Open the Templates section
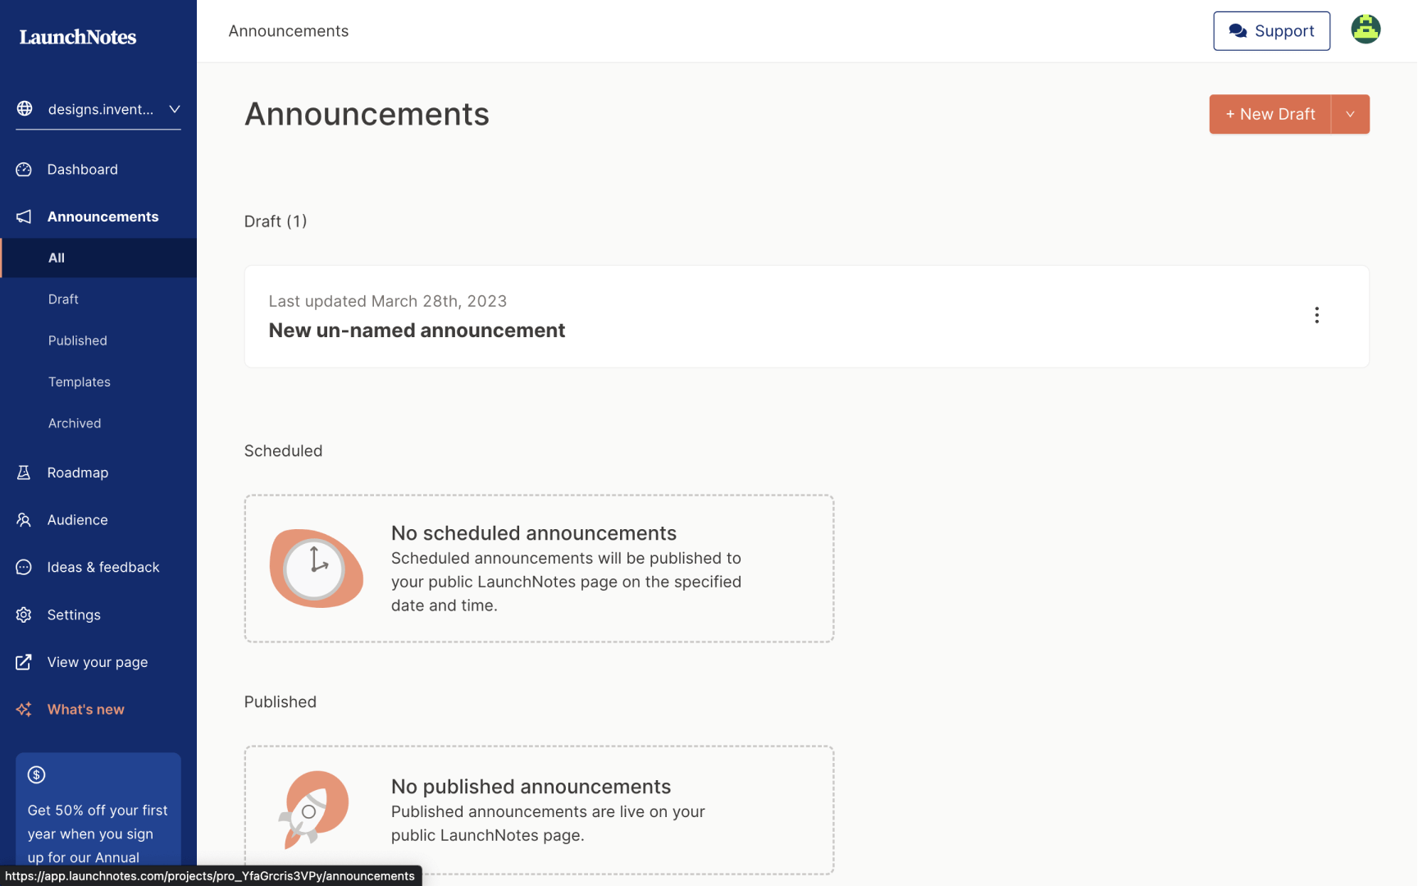Screen dimensions: 1418x886 [80, 382]
